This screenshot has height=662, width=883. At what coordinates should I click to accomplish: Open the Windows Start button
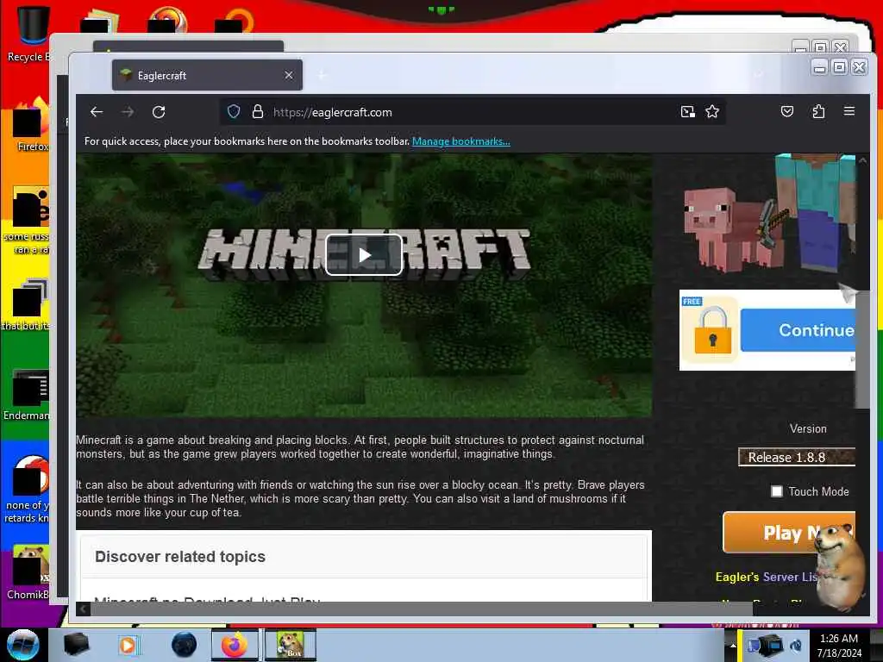pyautogui.click(x=22, y=645)
